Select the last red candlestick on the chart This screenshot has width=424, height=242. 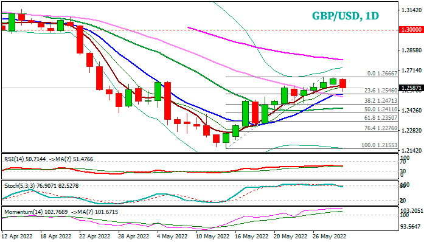coord(343,83)
